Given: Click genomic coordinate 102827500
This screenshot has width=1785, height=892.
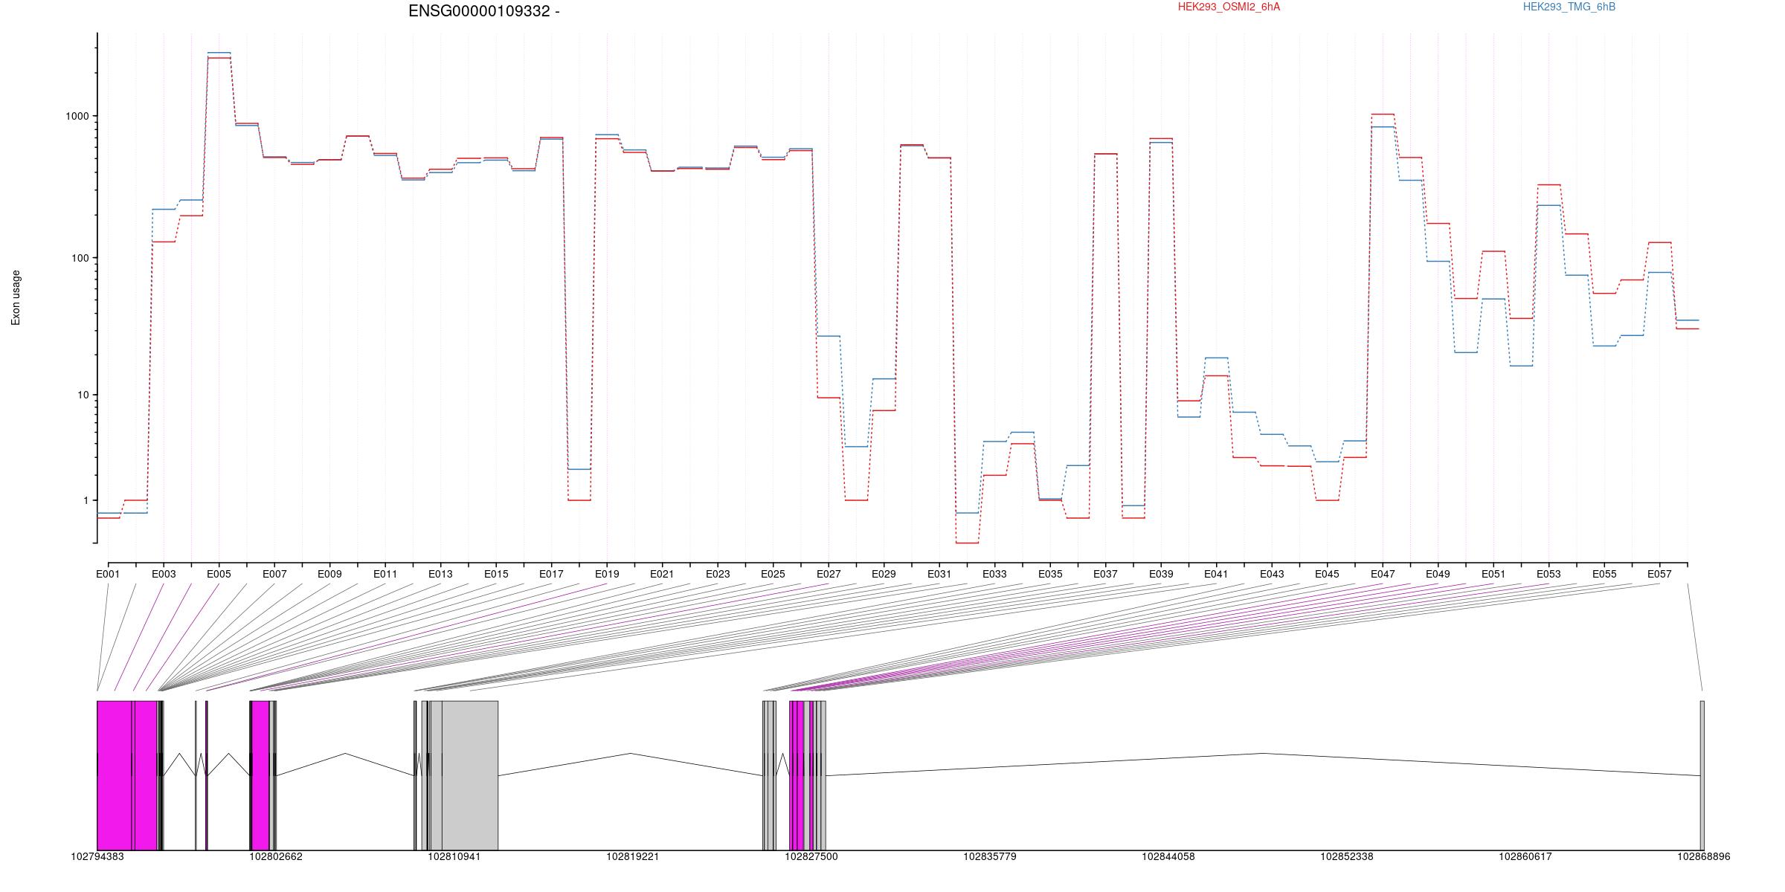Looking at the screenshot, I should pos(811,856).
